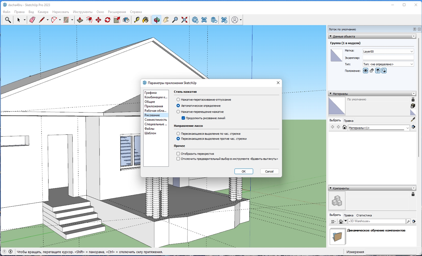Screen dimensions: 422x256
Task: Click the eyedropper sample paint icon
Action: [x=413, y=120]
